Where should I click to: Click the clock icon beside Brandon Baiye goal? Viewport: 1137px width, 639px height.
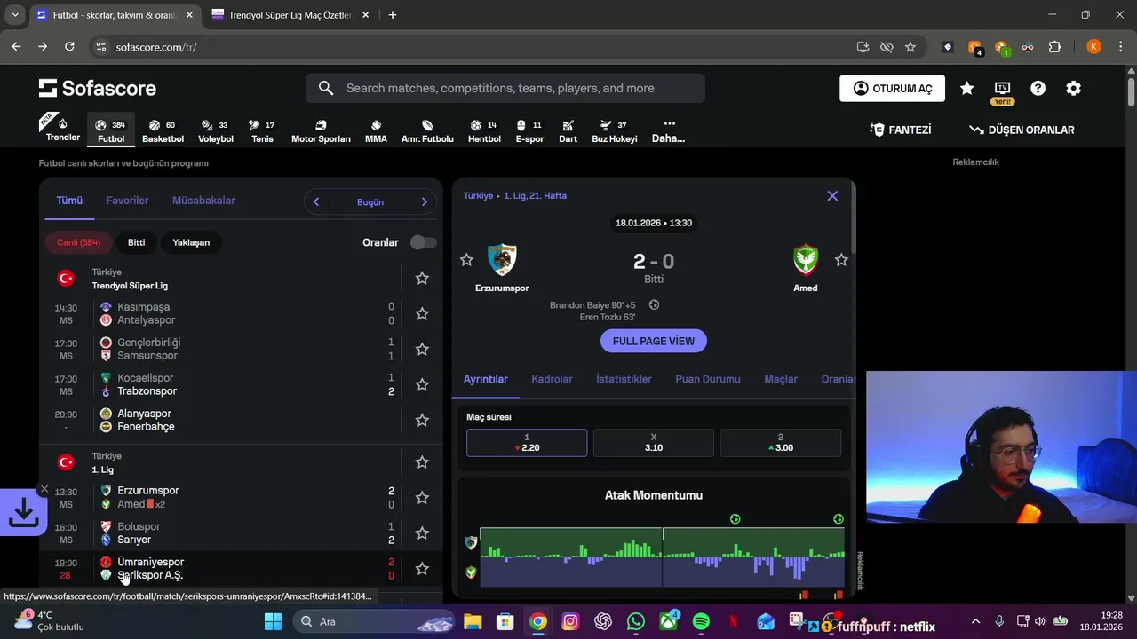click(654, 304)
